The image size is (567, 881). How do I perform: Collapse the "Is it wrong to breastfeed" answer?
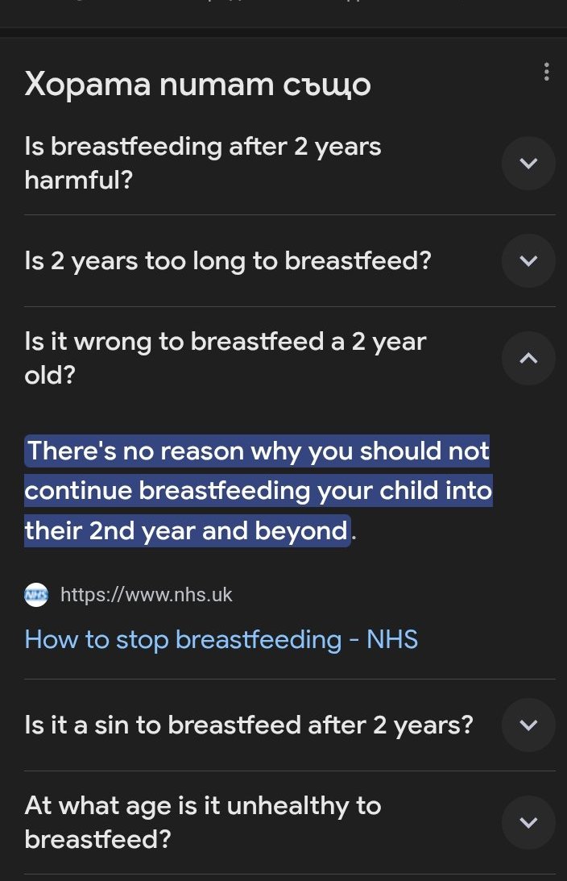tap(528, 359)
